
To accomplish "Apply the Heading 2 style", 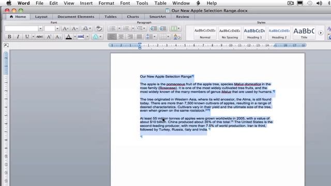I will coord(279,33).
